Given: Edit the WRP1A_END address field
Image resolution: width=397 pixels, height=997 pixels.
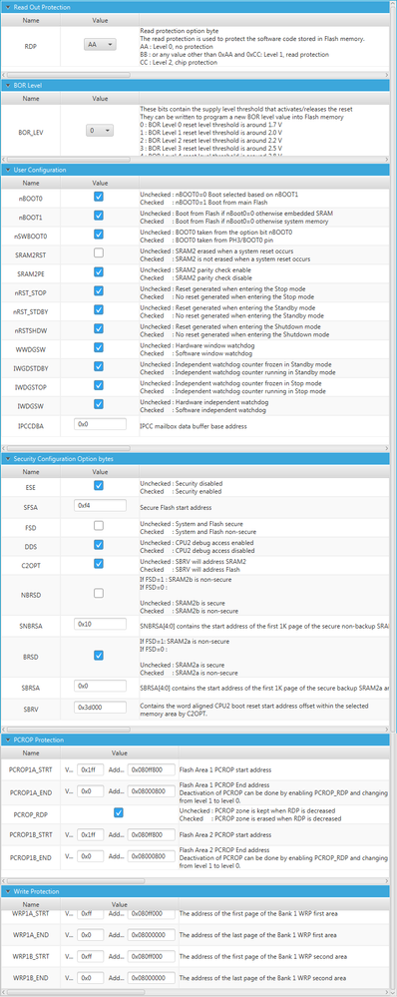Looking at the screenshot, I should click(x=151, y=935).
